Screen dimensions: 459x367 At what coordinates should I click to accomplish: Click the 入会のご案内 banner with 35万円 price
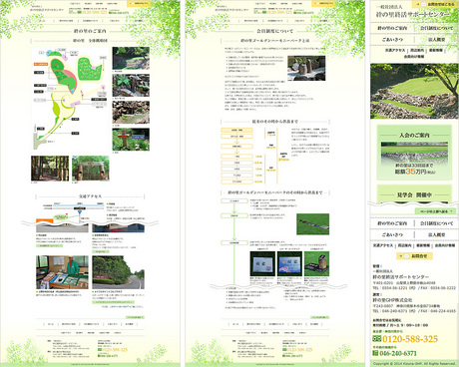coord(414,153)
